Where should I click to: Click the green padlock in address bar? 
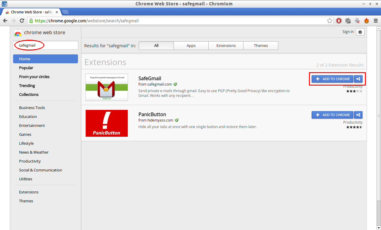click(x=31, y=21)
